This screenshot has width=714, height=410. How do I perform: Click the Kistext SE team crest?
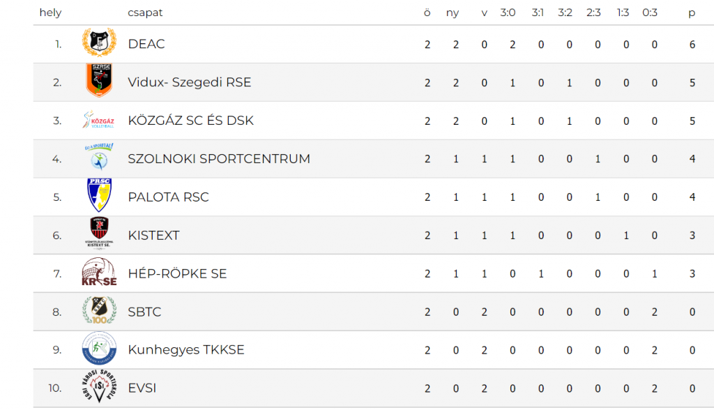coord(99,235)
